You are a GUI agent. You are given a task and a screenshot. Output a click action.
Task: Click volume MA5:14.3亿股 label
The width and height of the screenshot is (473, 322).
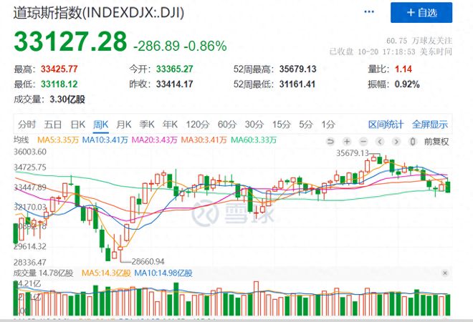coord(106,273)
